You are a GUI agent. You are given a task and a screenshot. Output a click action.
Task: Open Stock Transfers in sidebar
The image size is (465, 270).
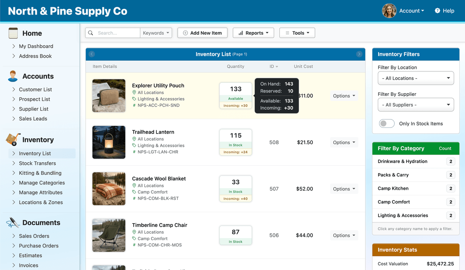pyautogui.click(x=38, y=163)
